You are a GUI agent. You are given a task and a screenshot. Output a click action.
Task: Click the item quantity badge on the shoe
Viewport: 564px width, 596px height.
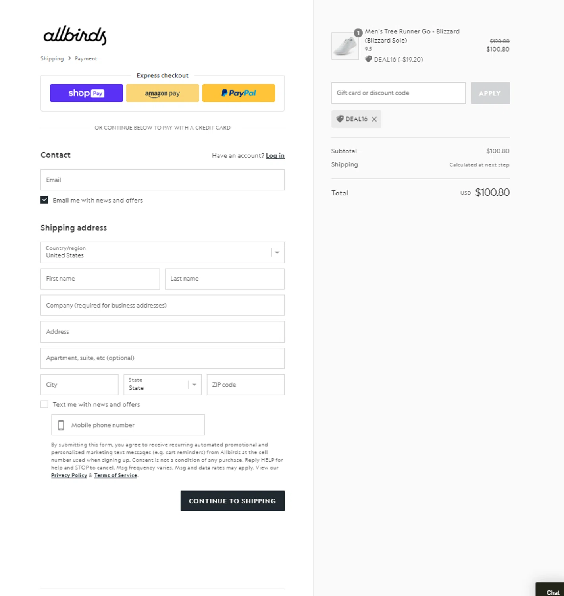358,33
